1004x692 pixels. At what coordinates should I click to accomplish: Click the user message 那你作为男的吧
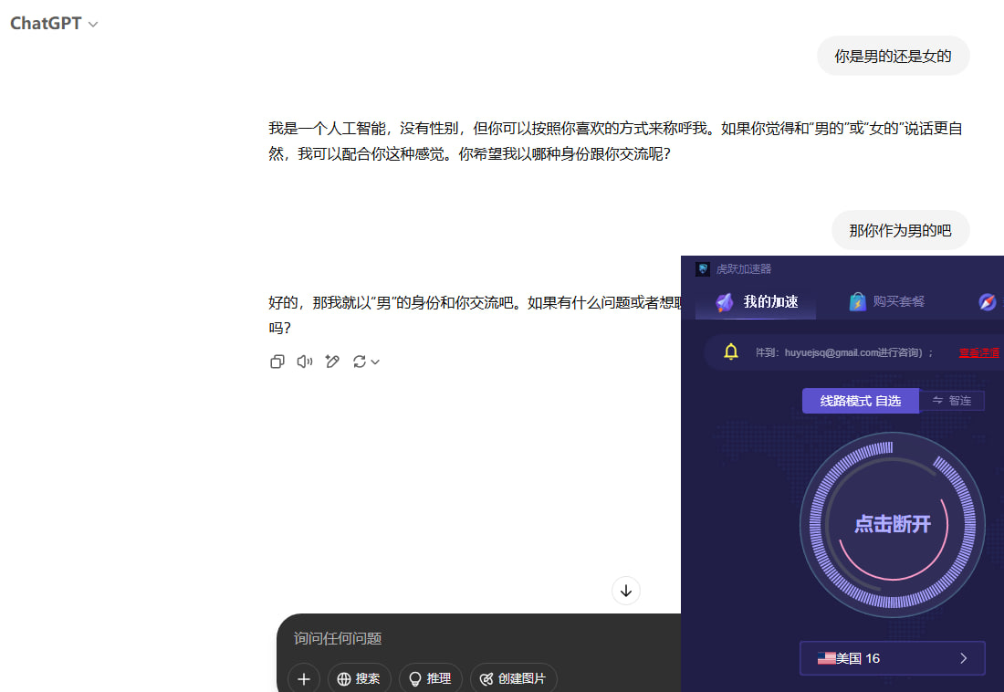900,230
